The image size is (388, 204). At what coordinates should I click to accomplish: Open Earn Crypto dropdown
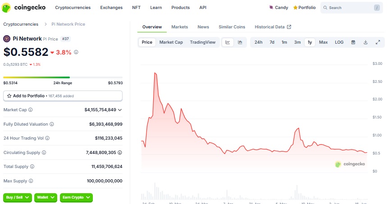coord(76,197)
